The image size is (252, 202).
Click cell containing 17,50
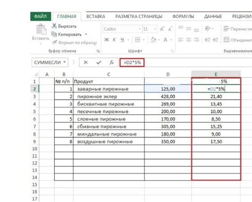216,141
